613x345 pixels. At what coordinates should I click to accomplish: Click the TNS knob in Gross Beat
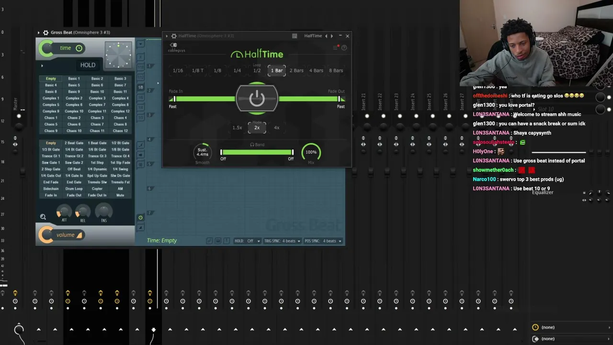[103, 211]
